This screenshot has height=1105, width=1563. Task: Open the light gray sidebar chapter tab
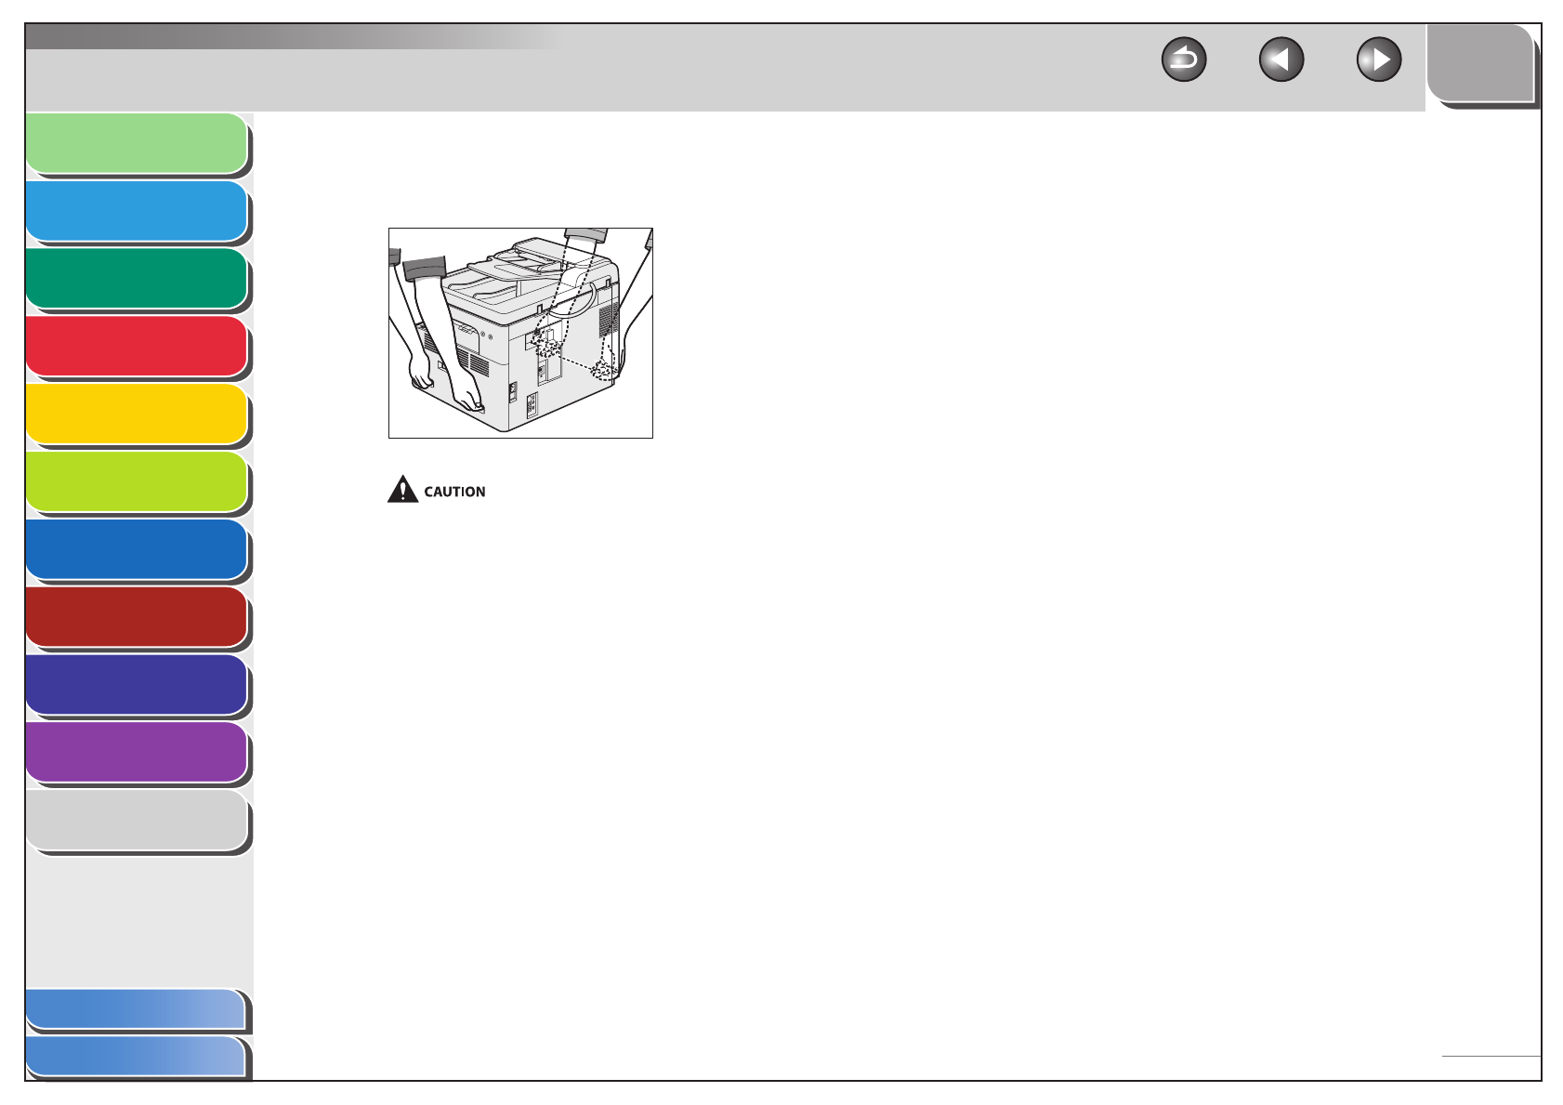pos(137,821)
